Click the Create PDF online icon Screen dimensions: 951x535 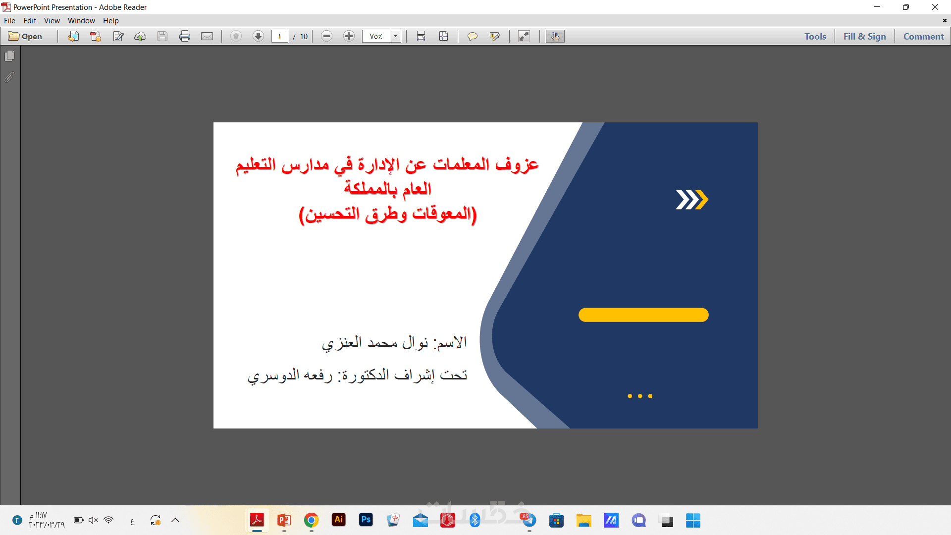96,36
